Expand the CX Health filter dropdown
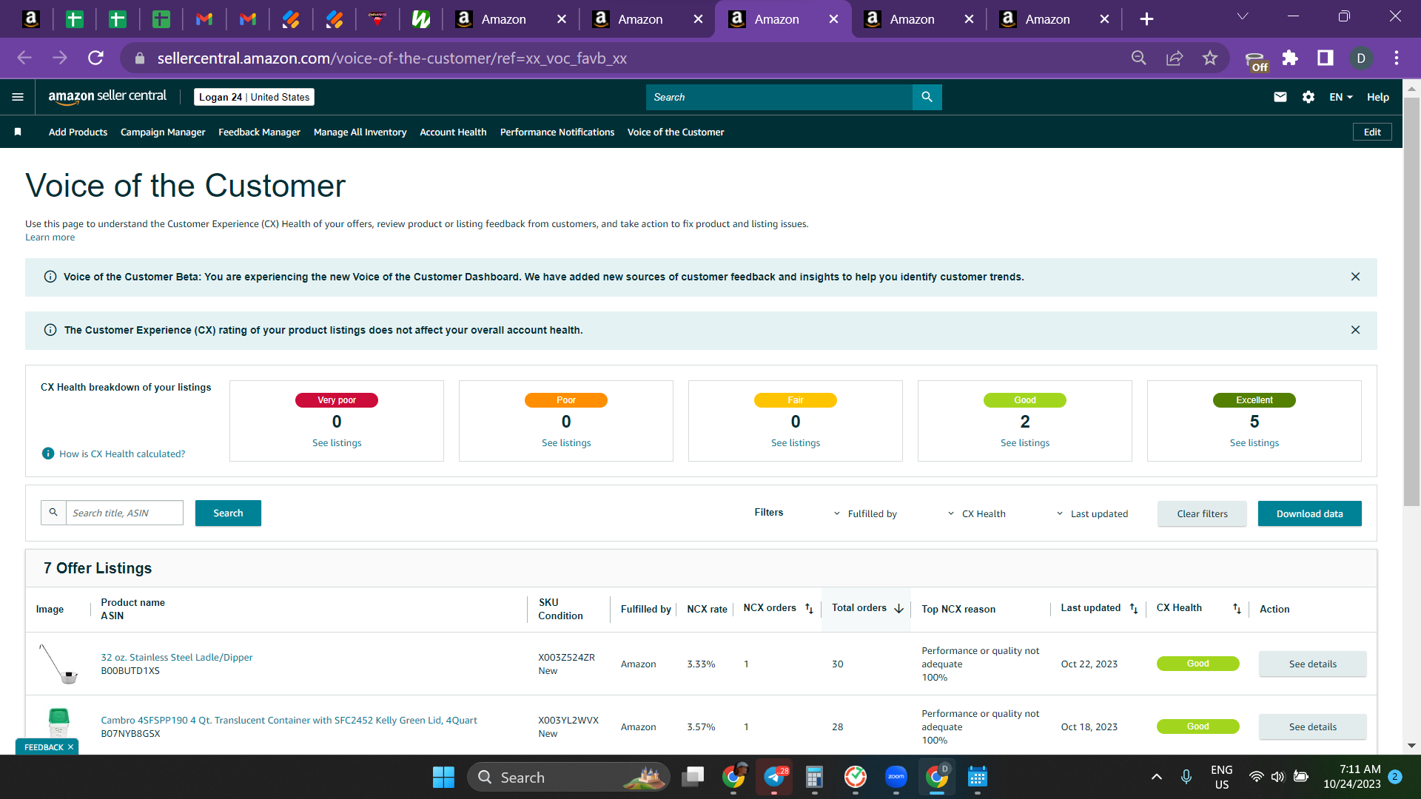The width and height of the screenshot is (1421, 799). (976, 513)
